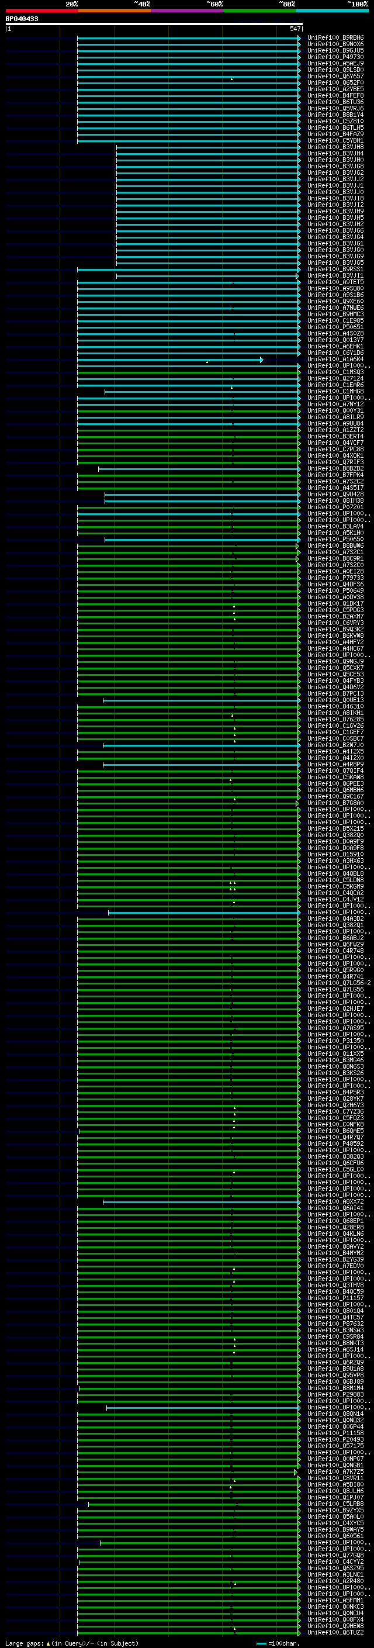This screenshot has width=374, height=1648.
Task: Select label UniRef100_A4HCG7
Action: point(335,649)
